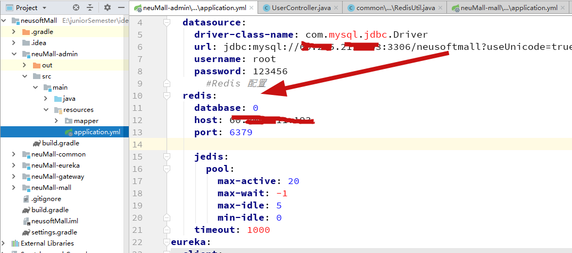572x253 pixels.
Task: Expand the .idea folder
Action: pos(13,43)
